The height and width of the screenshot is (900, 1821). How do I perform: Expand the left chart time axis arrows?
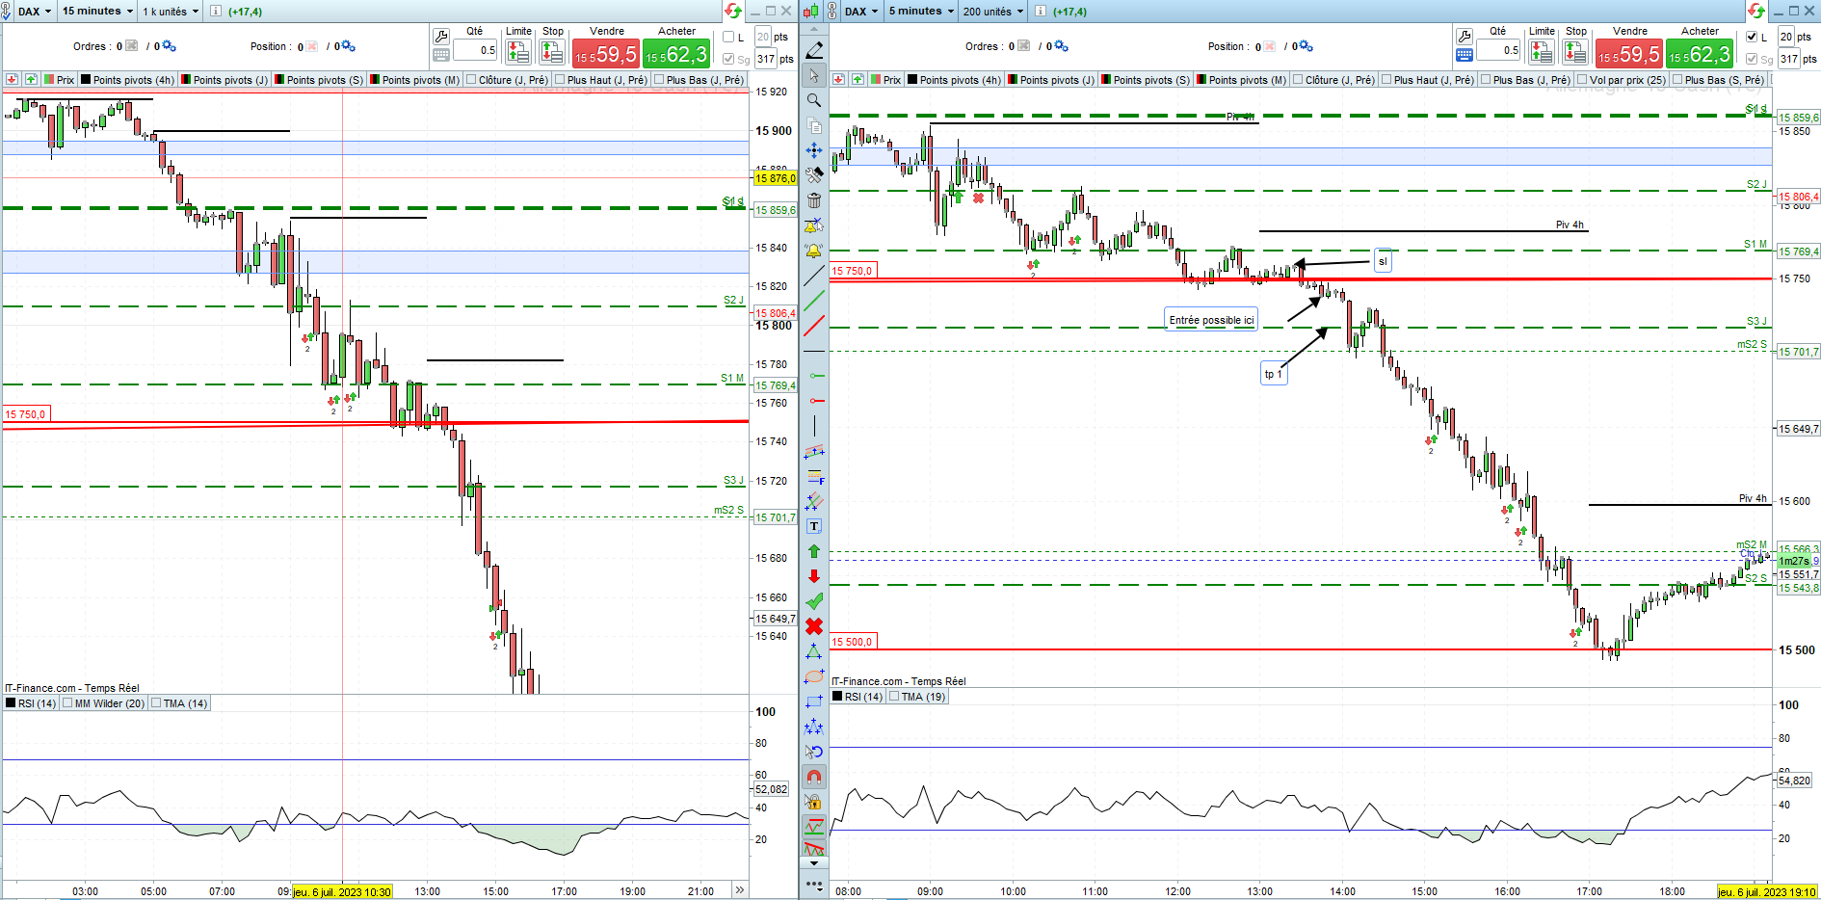tap(739, 890)
